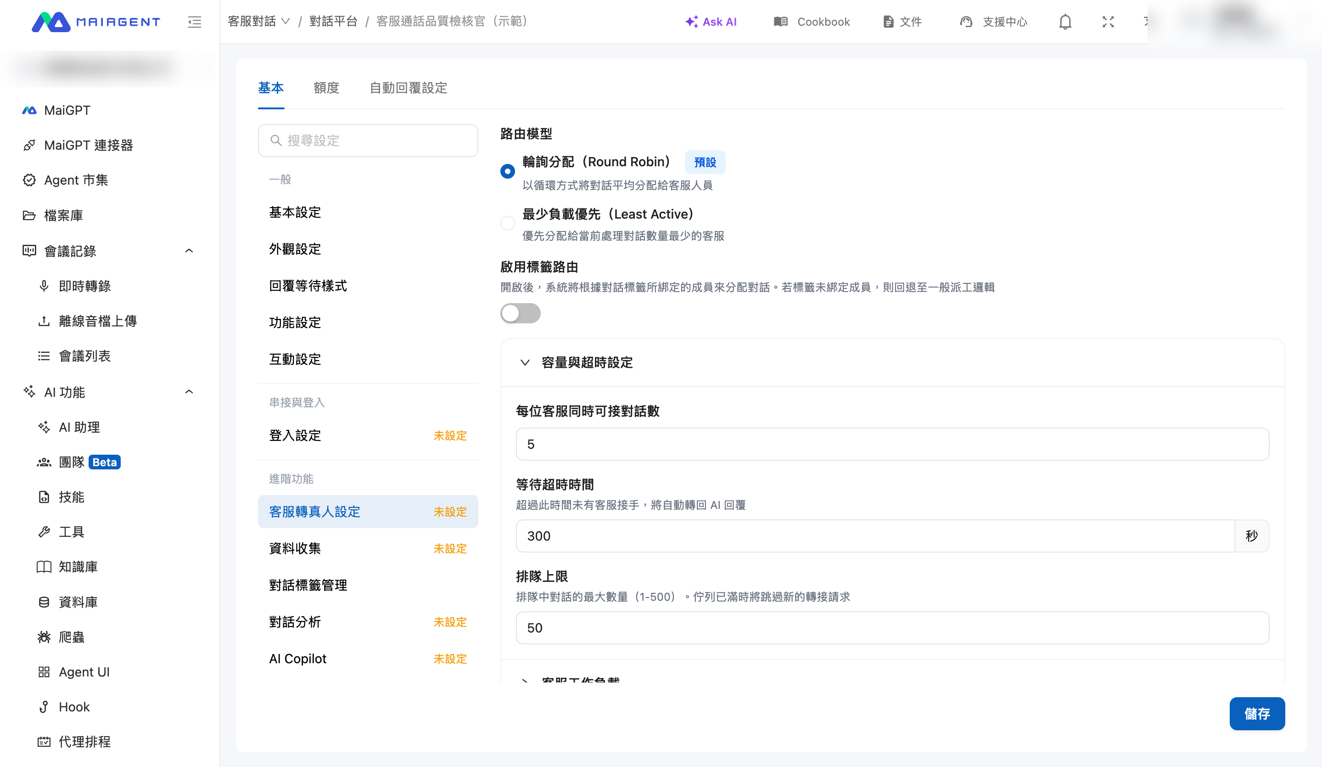Switch to the 額度 tab
Viewport: 1322px width, 767px height.
(326, 88)
